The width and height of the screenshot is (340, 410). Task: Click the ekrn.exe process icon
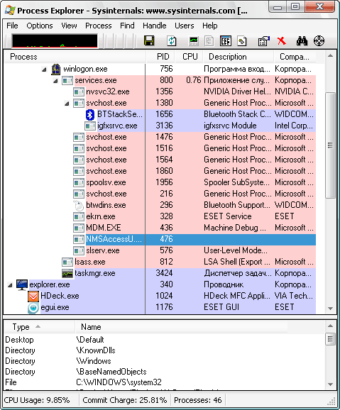79,216
